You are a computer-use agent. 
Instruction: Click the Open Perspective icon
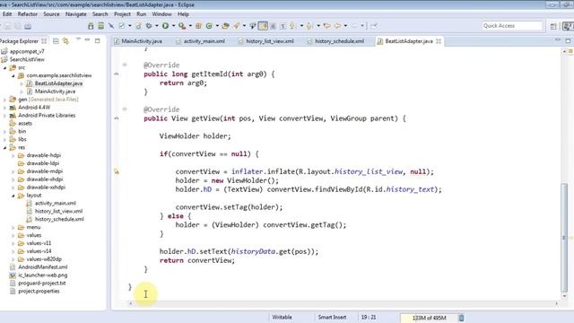553,26
